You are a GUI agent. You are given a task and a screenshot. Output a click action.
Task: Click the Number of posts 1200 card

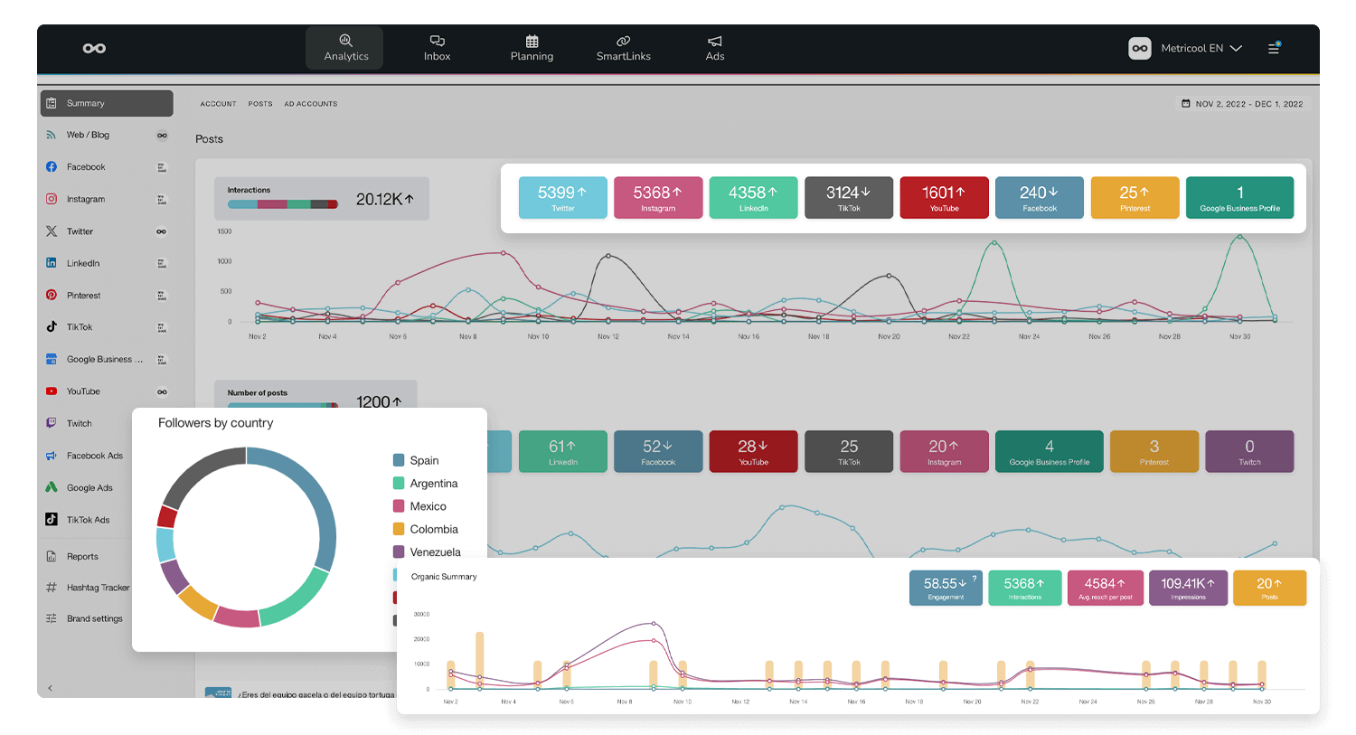[315, 394]
